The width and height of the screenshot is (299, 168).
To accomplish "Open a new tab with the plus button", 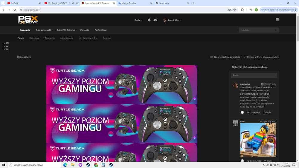I will pos(193,3).
